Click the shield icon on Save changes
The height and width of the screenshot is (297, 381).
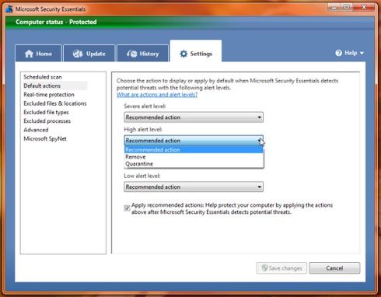264,268
